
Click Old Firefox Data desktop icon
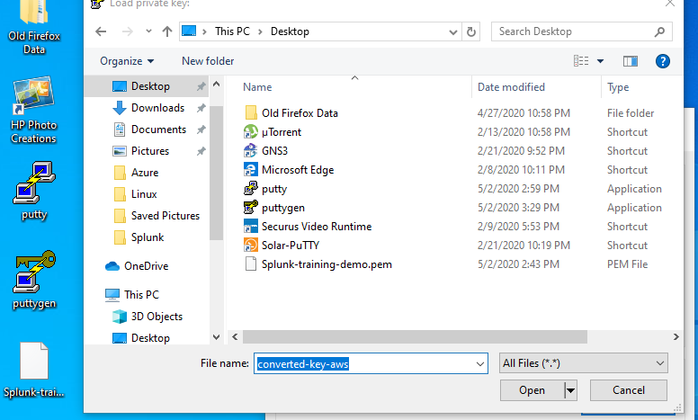(34, 28)
